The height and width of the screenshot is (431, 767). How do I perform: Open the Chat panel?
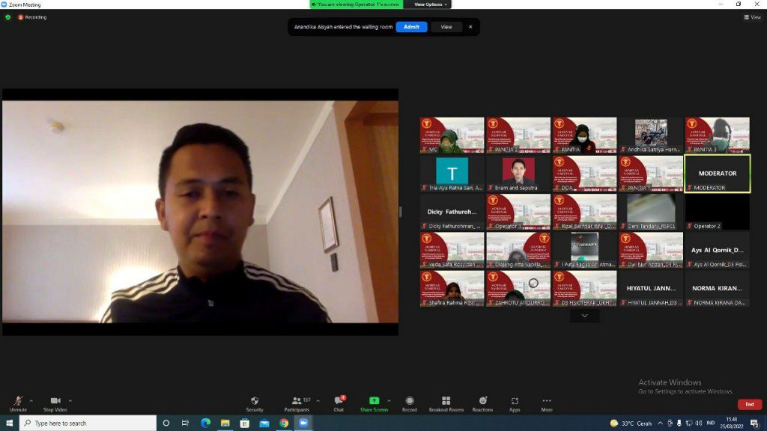(x=339, y=403)
